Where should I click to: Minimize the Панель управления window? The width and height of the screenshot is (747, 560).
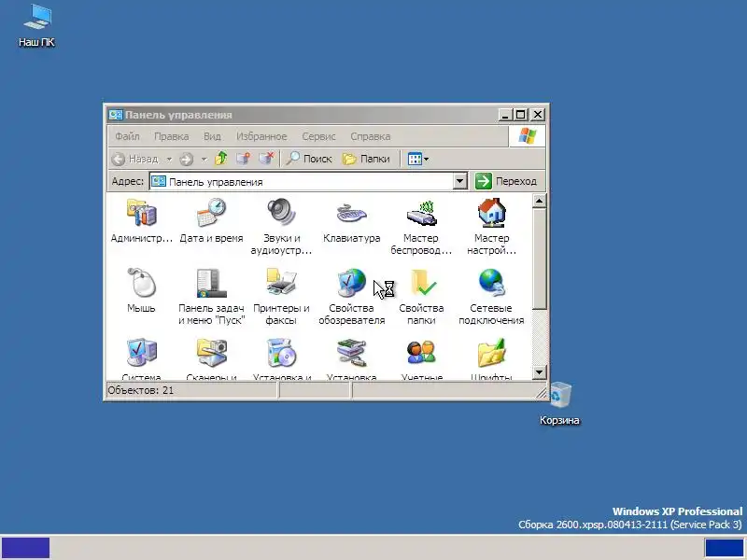pyautogui.click(x=505, y=115)
